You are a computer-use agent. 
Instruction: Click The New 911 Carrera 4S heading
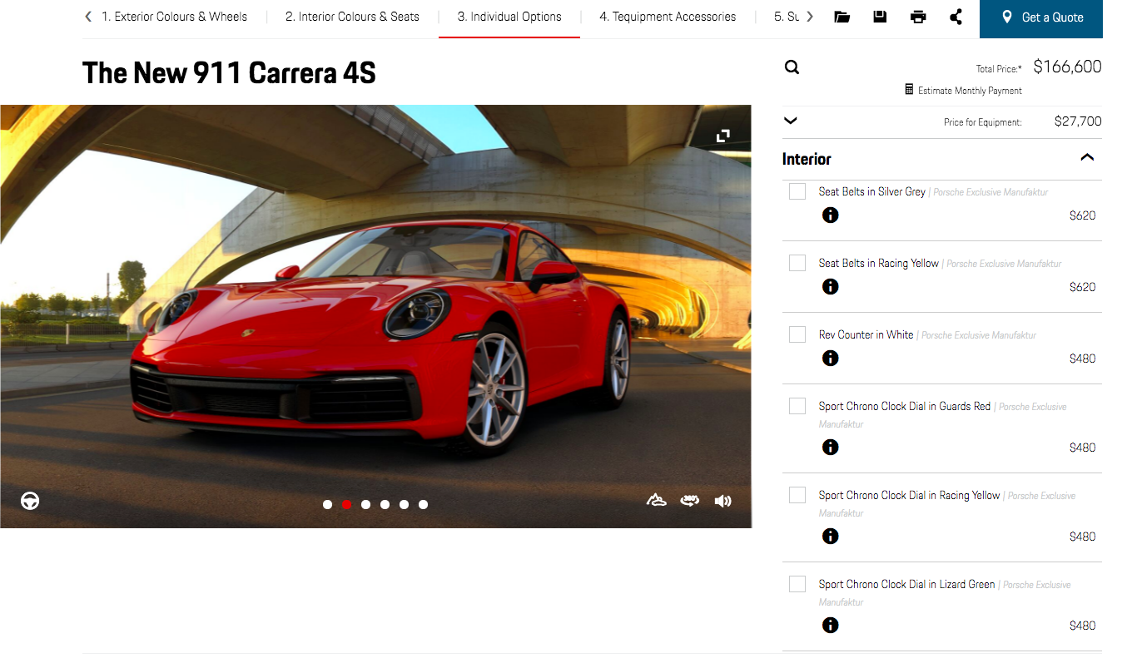pyautogui.click(x=229, y=73)
